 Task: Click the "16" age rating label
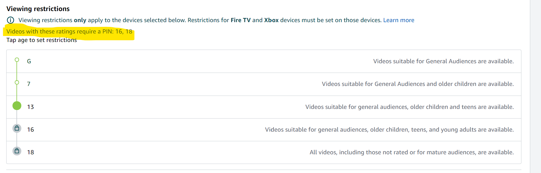click(x=30, y=130)
